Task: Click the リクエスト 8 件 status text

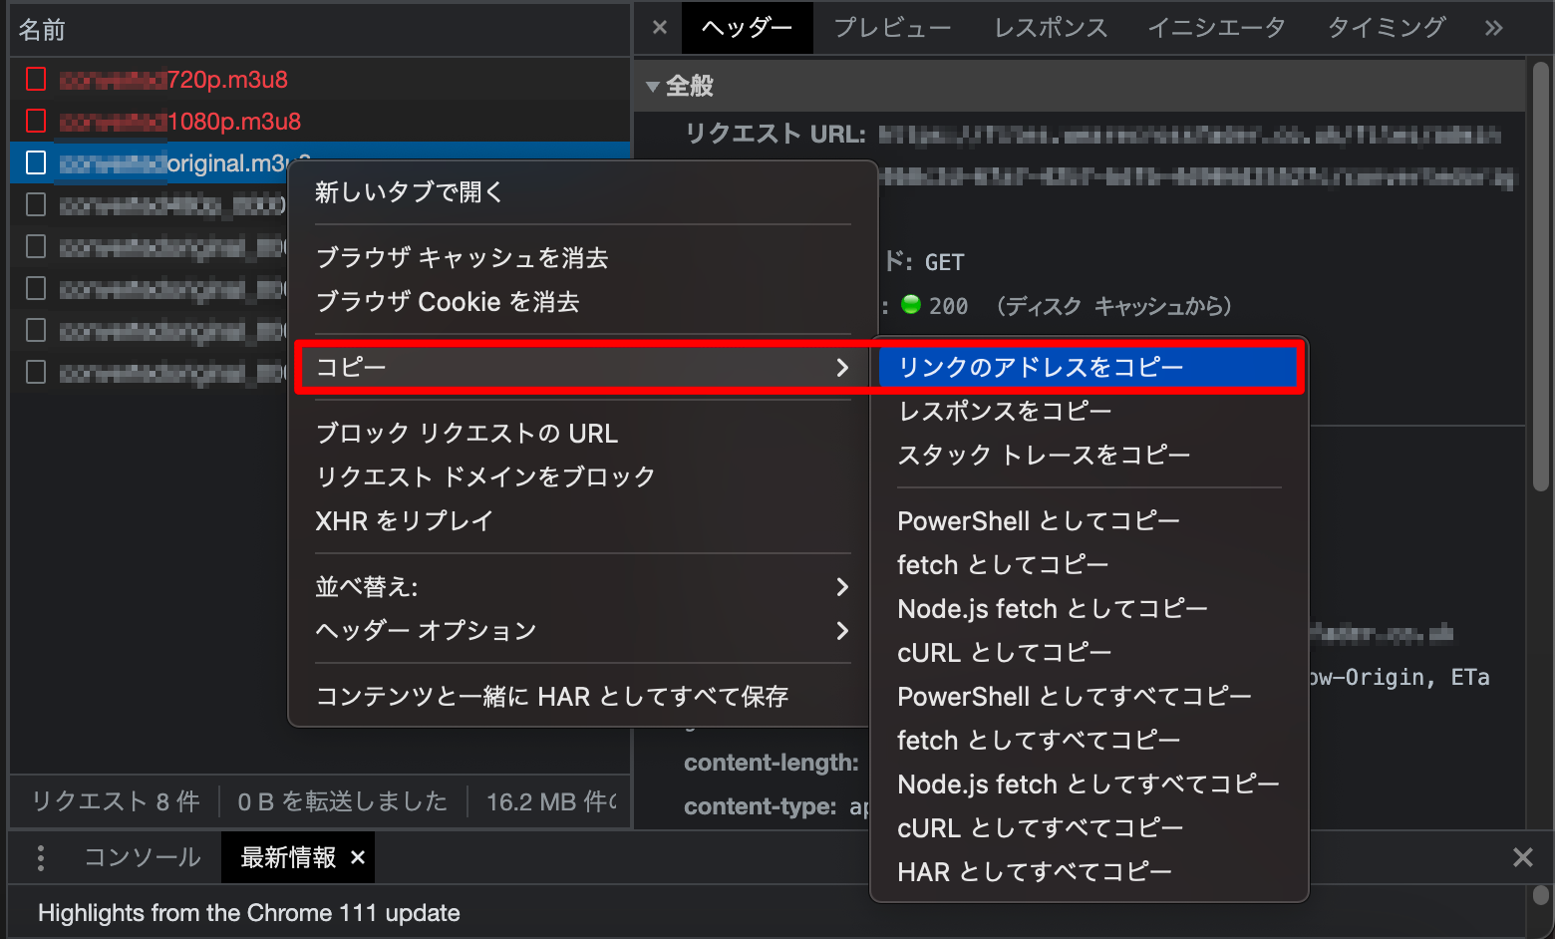Action: pyautogui.click(x=116, y=801)
